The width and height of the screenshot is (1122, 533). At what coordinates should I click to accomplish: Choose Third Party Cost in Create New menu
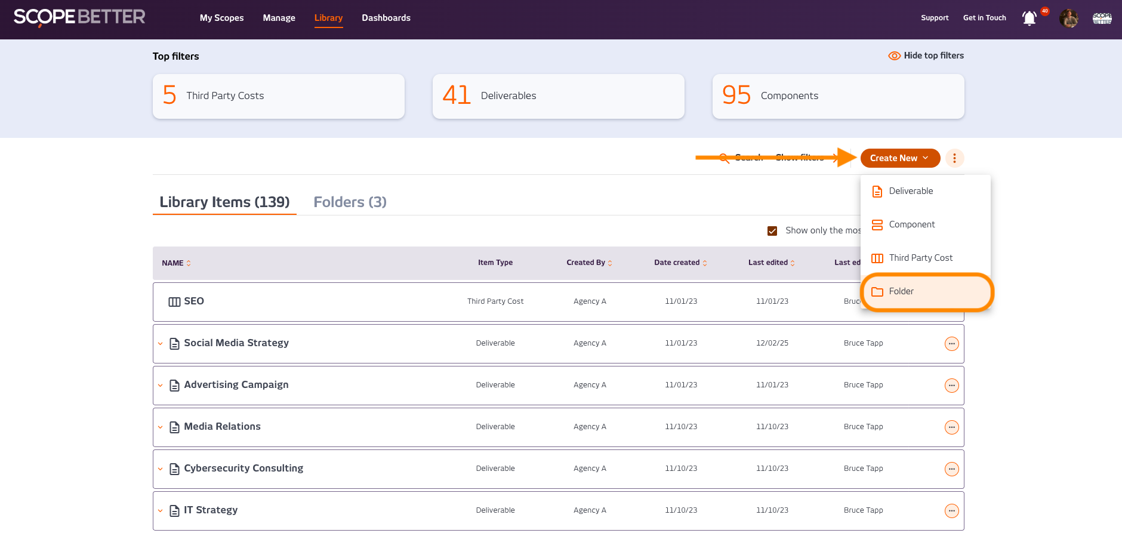click(920, 258)
